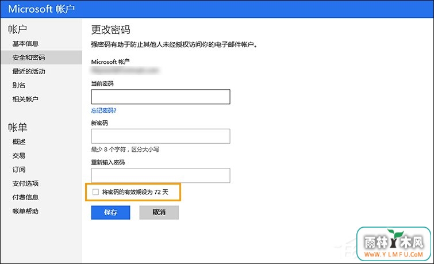Click the 帐户 section heading
The width and height of the screenshot is (434, 264).
[x=17, y=29]
